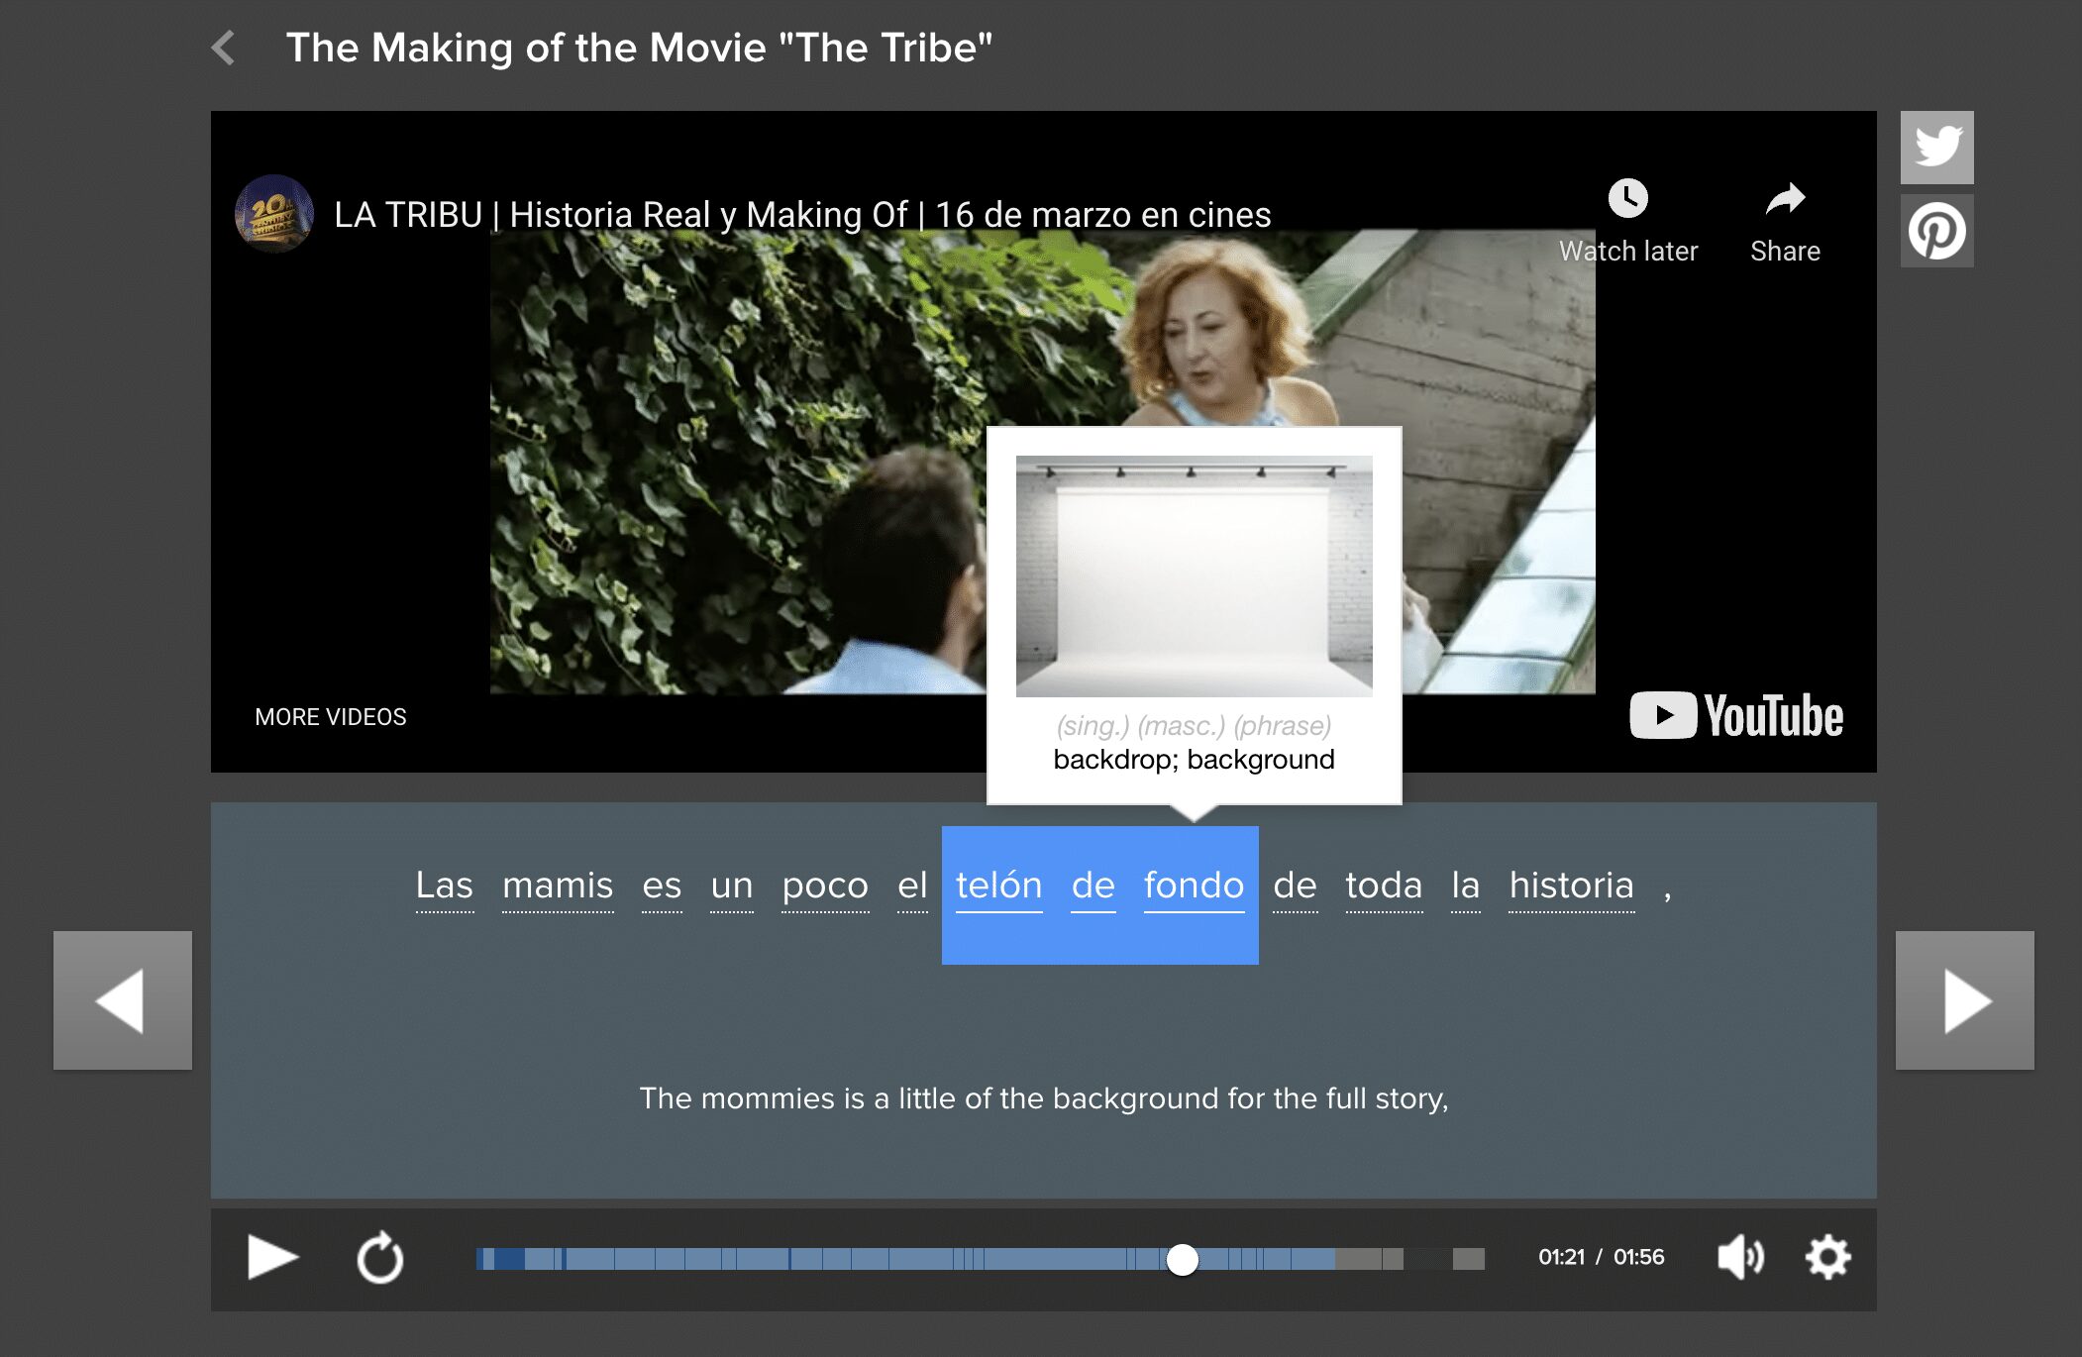Click the back chevron beside the title
Viewport: 2082px width, 1357px height.
click(224, 48)
